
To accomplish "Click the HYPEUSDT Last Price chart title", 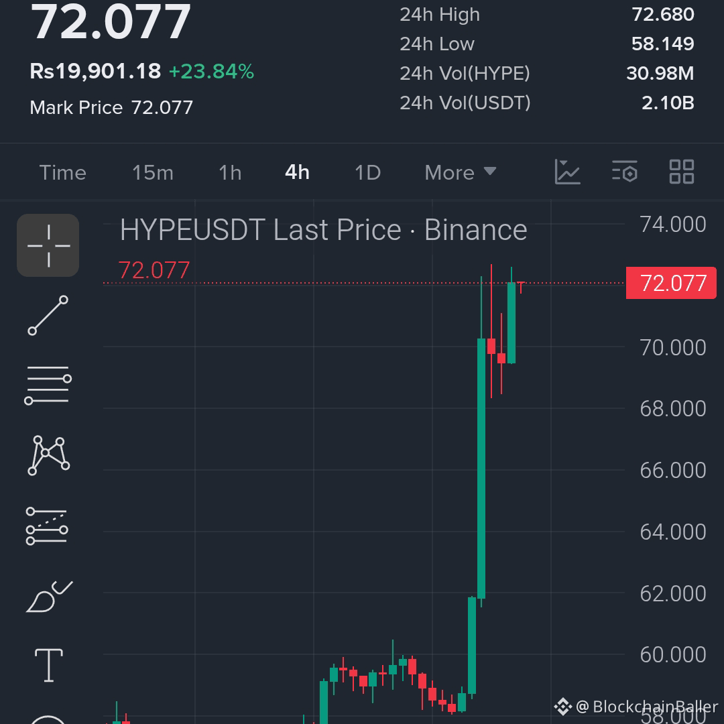I will pos(323,230).
